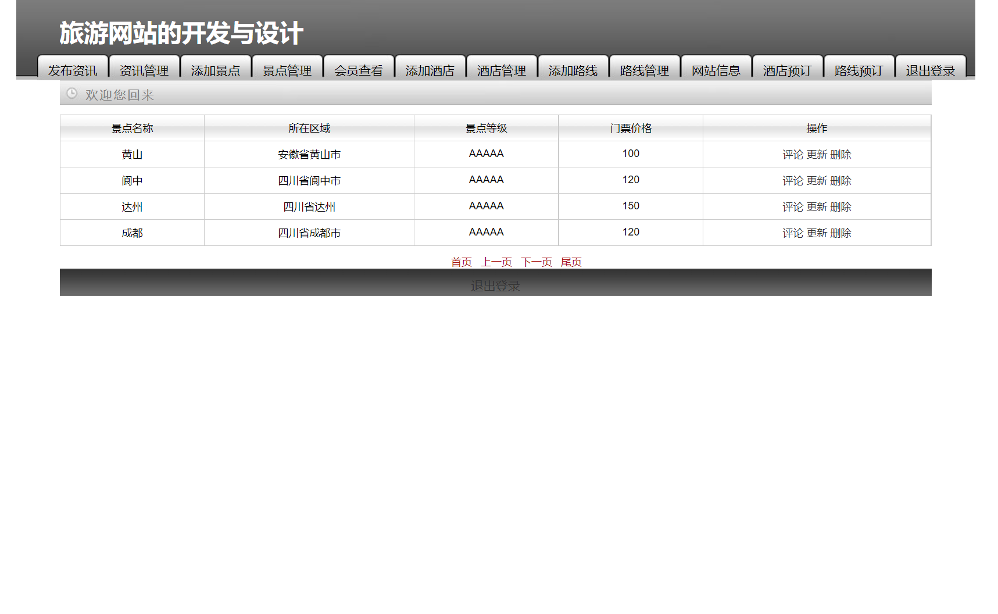This screenshot has height=614, width=998.
Task: Click the 门票价格 column header
Action: [631, 128]
